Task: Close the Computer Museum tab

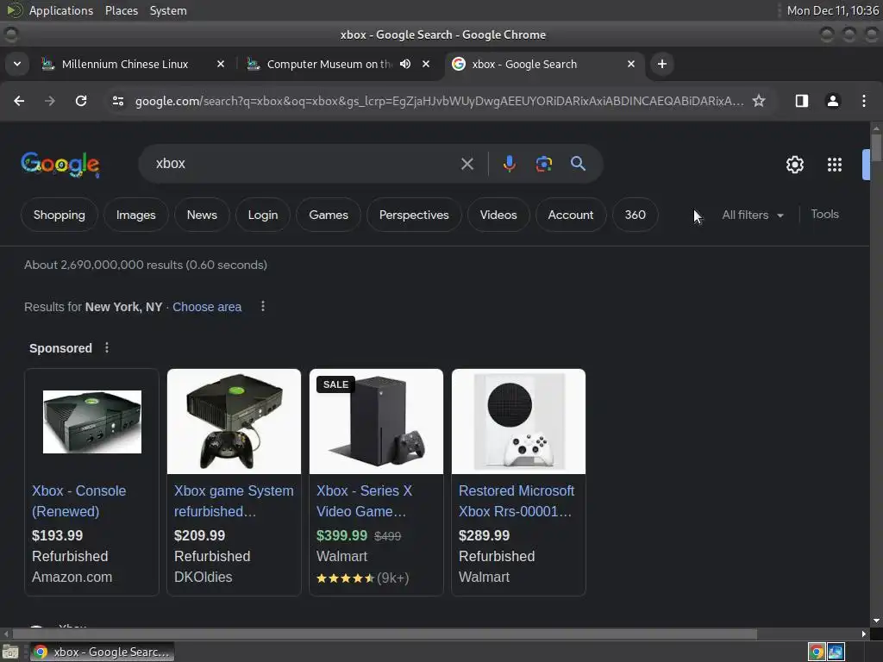Action: (426, 64)
